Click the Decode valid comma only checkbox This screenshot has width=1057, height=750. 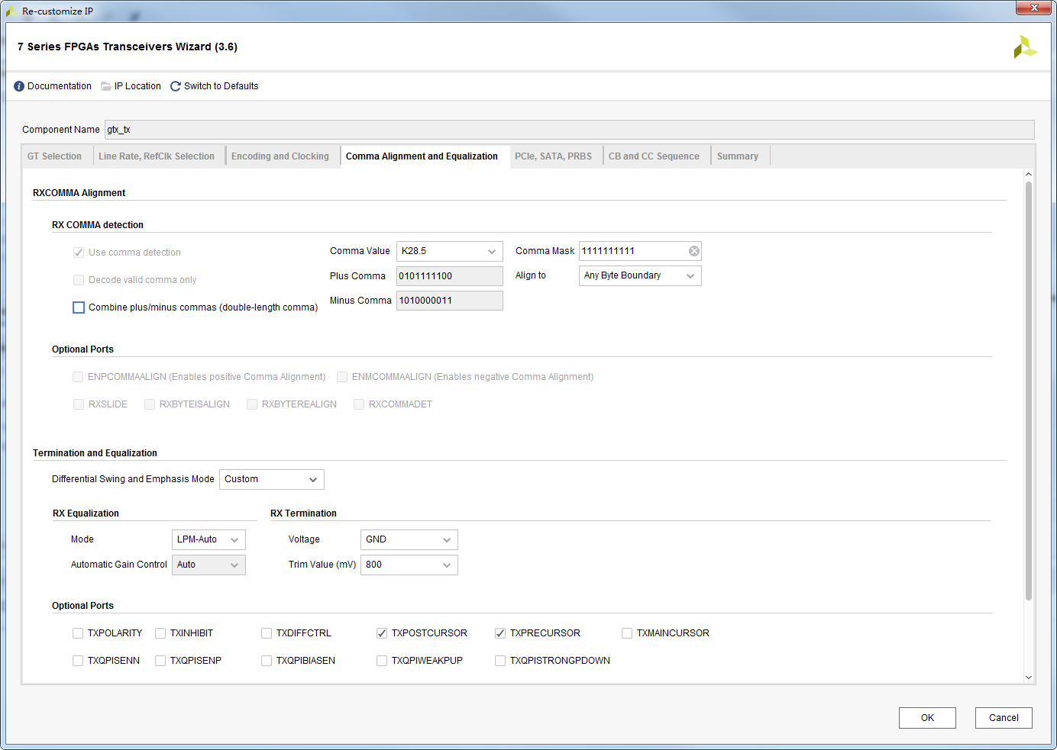click(x=79, y=280)
